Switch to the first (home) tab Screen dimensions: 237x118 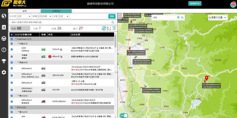24,11
